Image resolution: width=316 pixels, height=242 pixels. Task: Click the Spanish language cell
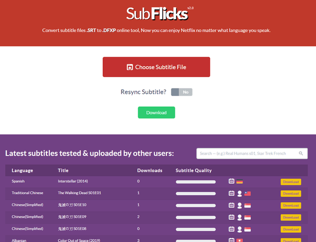point(18,181)
